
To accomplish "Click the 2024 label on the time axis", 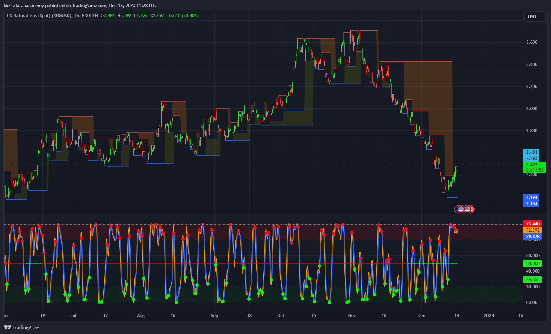I will point(489,316).
